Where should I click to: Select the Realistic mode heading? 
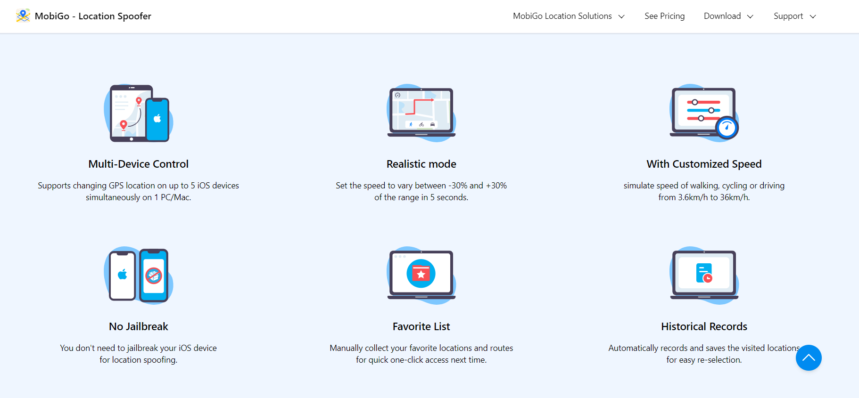click(421, 164)
